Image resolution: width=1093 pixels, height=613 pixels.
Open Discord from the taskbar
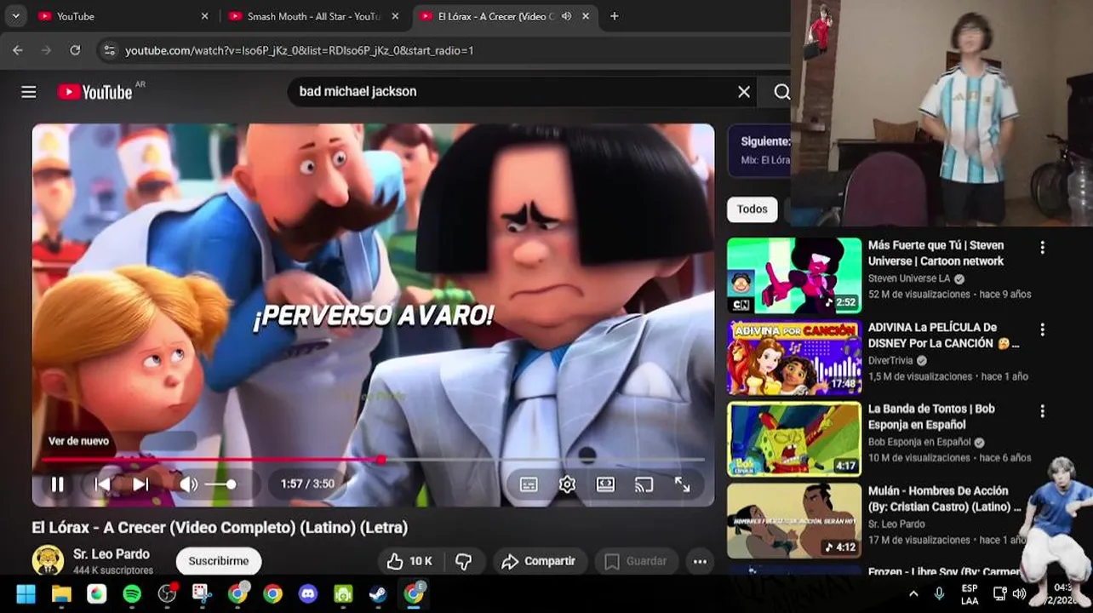point(308,594)
